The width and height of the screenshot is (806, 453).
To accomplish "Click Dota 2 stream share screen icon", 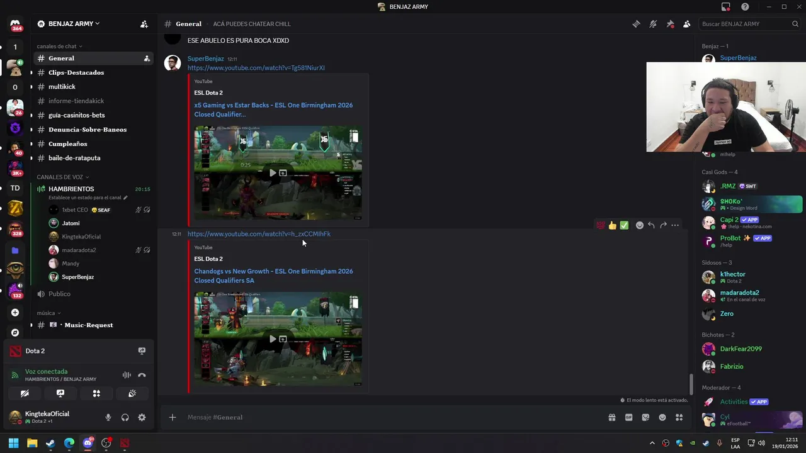I will tap(142, 351).
